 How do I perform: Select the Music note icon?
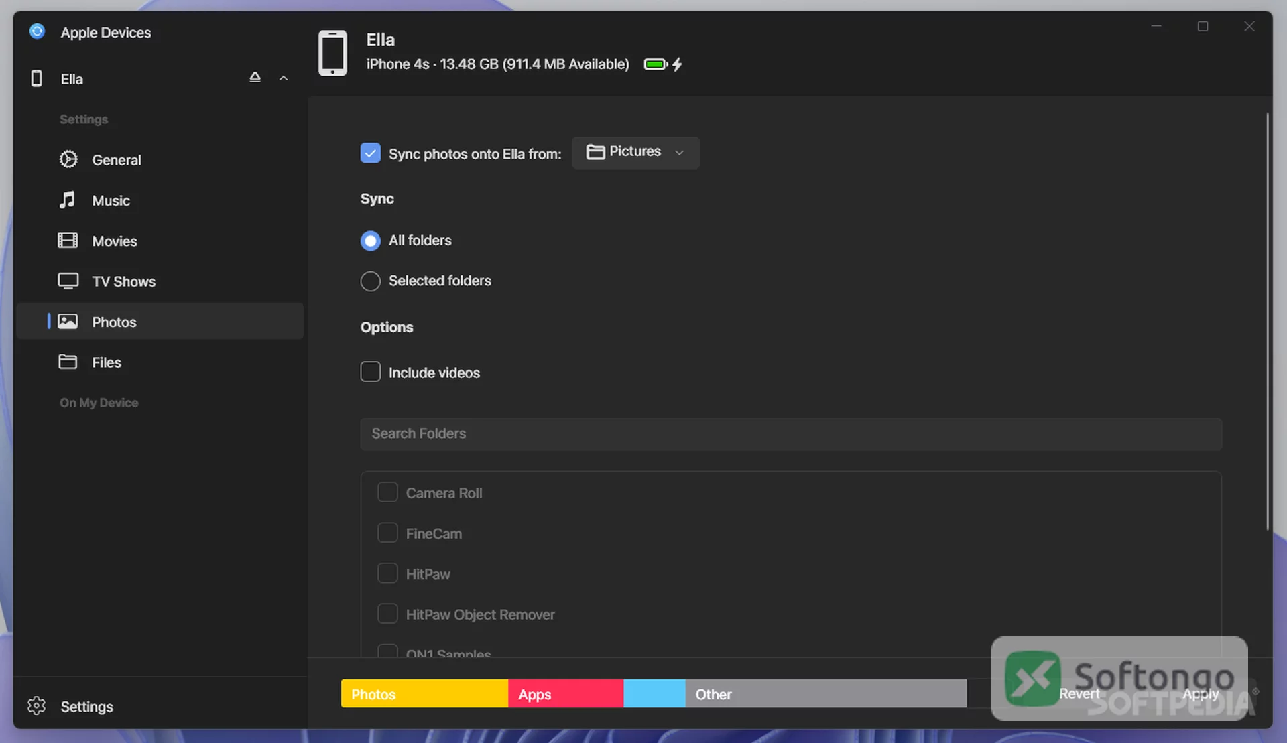[x=67, y=200]
